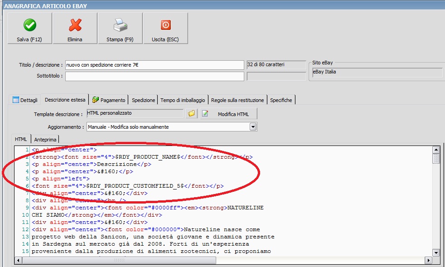The image size is (445, 267).
Task: Click the Elimina red X button
Action: [x=75, y=29]
